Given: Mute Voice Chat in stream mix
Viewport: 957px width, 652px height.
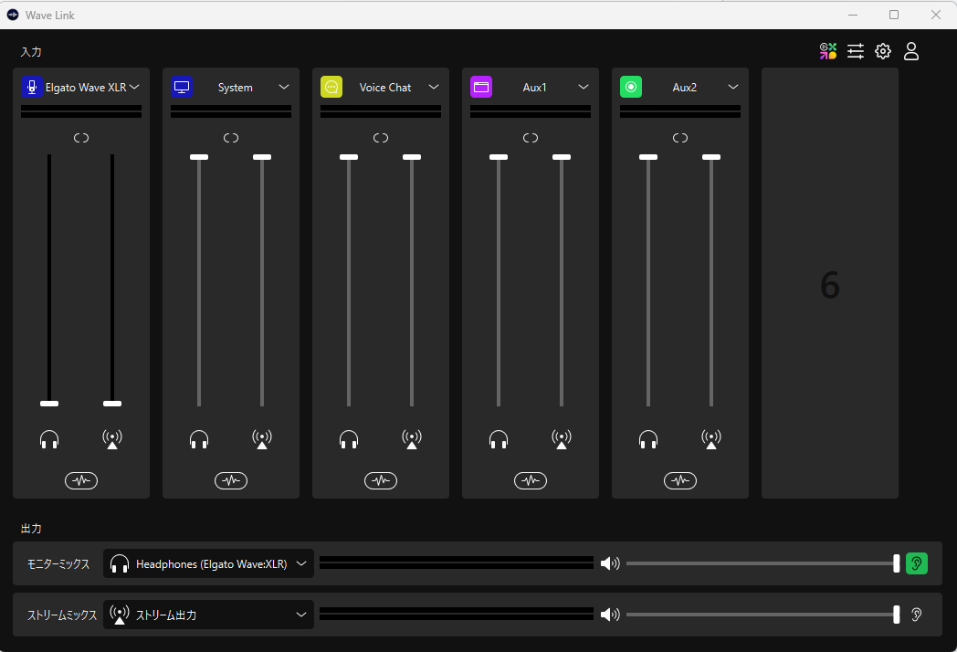Looking at the screenshot, I should (412, 439).
